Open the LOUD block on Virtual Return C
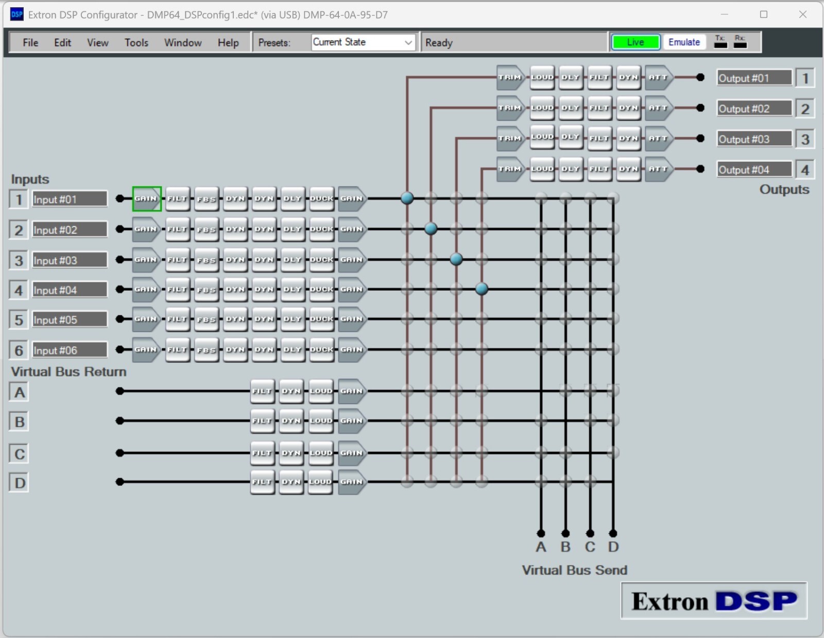Image resolution: width=824 pixels, height=638 pixels. click(320, 453)
